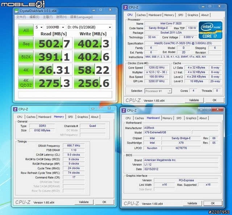This screenshot has width=232, height=215.
Task: Click Validate in the Memory window
Action: tap(84, 202)
